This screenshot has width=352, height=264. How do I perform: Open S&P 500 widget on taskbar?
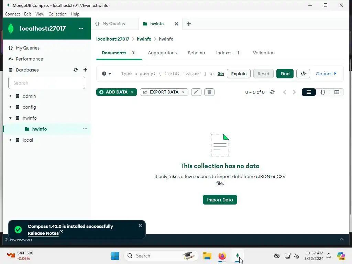[20, 256]
